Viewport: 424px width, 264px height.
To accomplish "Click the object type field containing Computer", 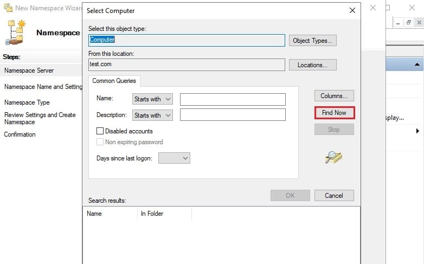I will pos(187,40).
